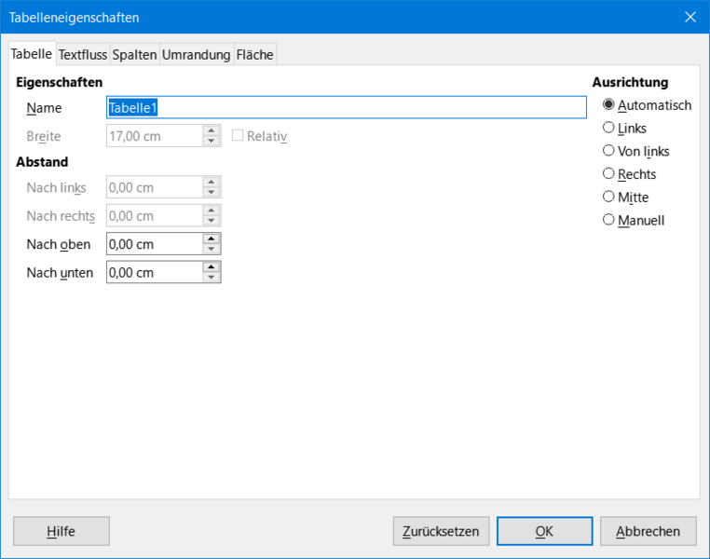The width and height of the screenshot is (710, 559).
Task: Confirm the dialog with OK
Action: (545, 531)
